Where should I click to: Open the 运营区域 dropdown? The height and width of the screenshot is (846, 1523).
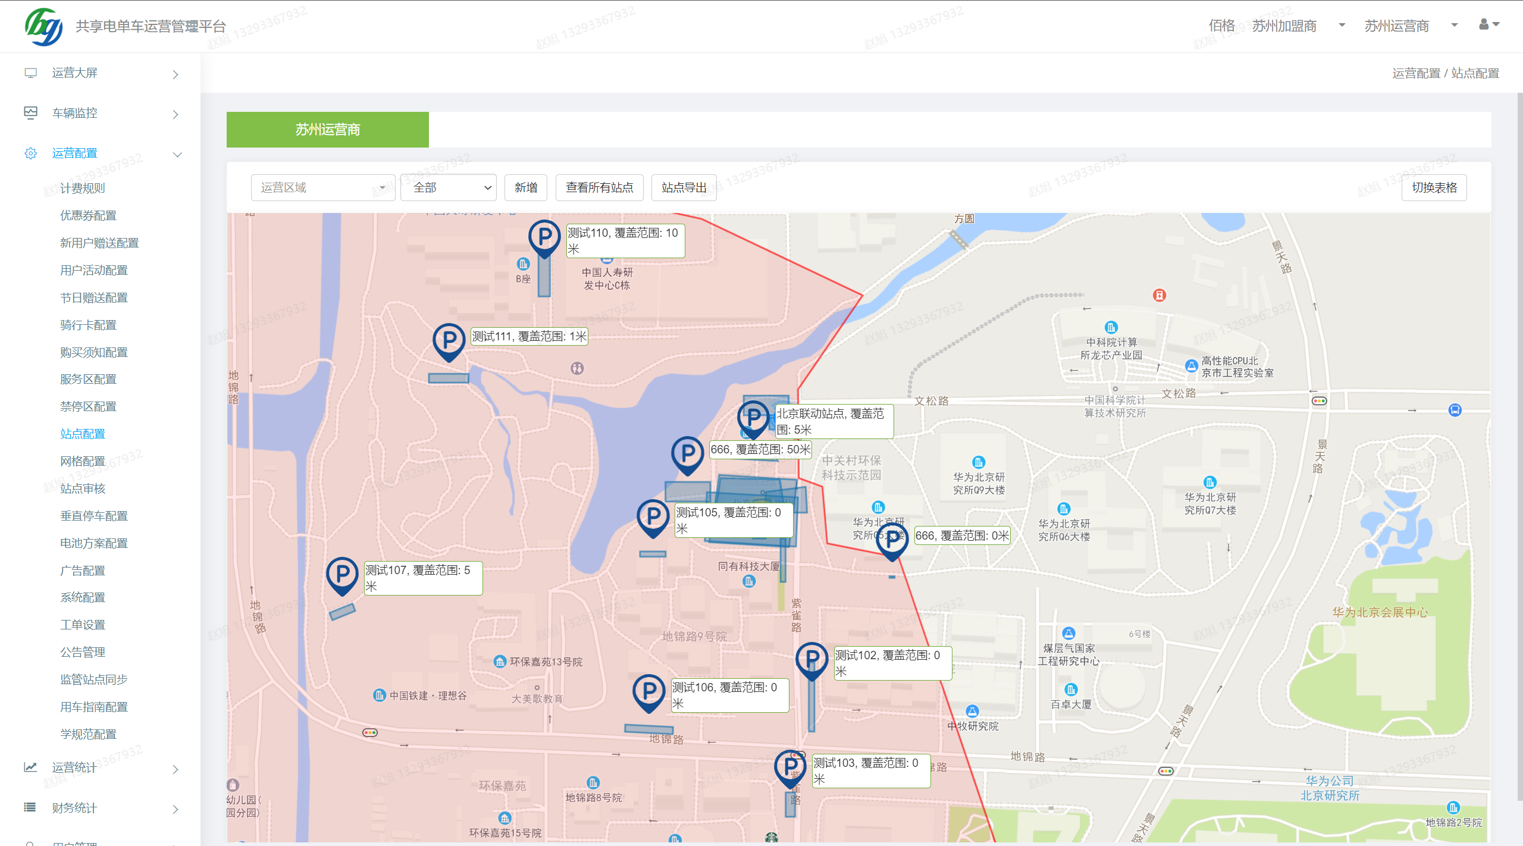tap(322, 188)
